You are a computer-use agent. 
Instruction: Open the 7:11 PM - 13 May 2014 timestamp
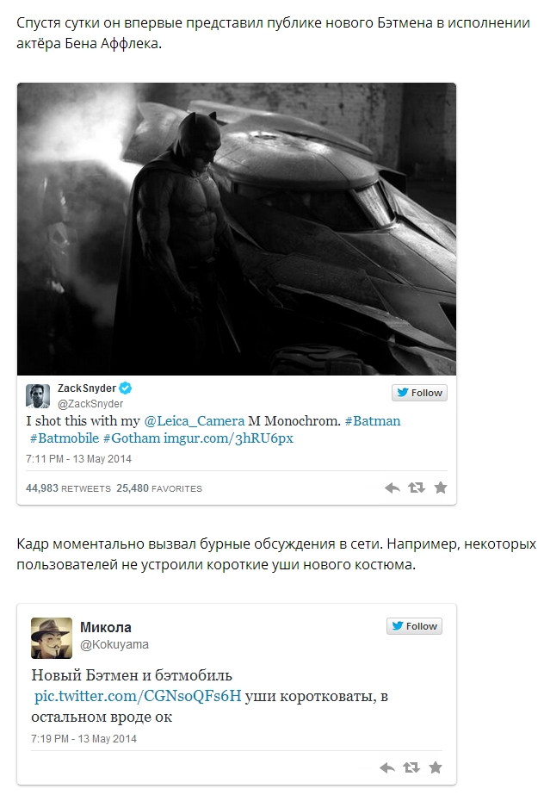[78, 459]
